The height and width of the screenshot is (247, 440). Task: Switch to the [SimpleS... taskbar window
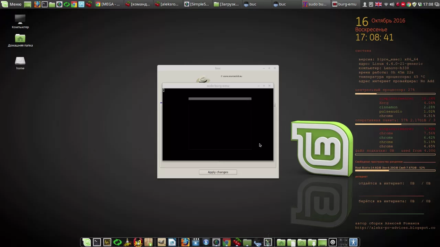tap(197, 4)
